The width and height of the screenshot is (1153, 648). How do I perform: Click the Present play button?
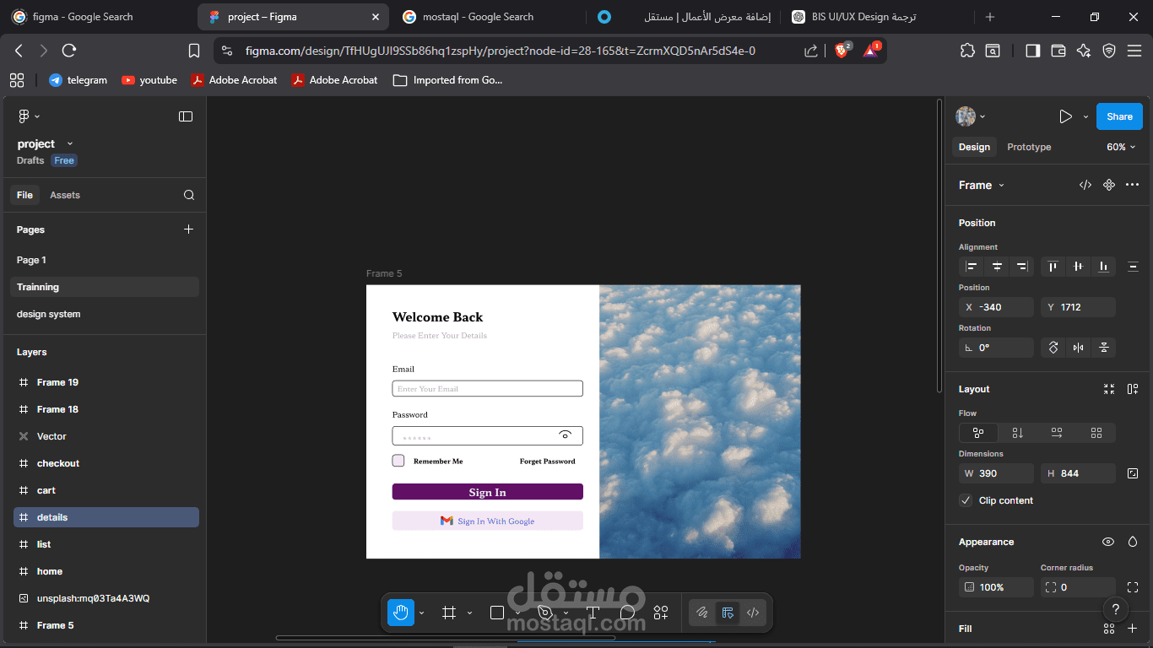[x=1065, y=116]
